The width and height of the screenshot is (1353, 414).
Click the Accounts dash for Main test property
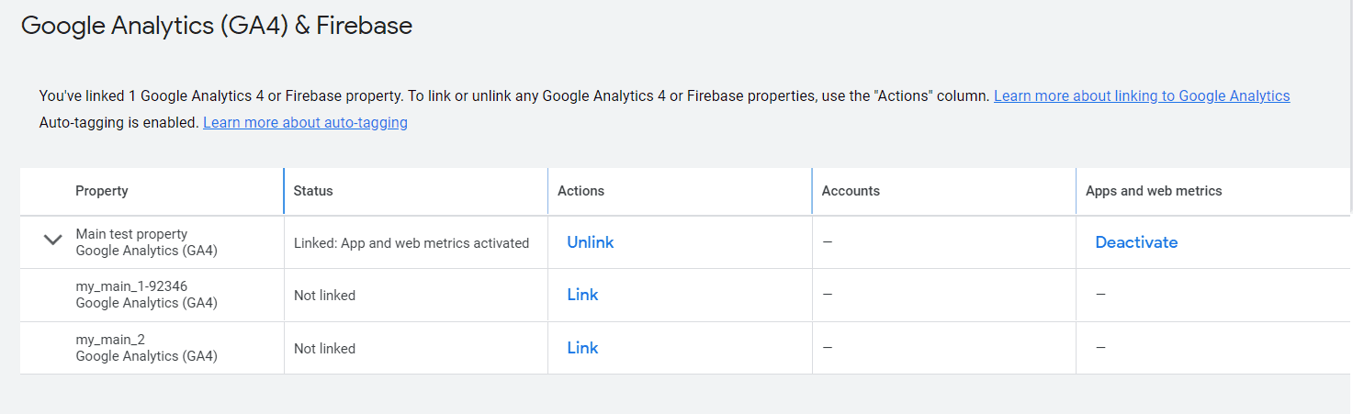click(827, 242)
